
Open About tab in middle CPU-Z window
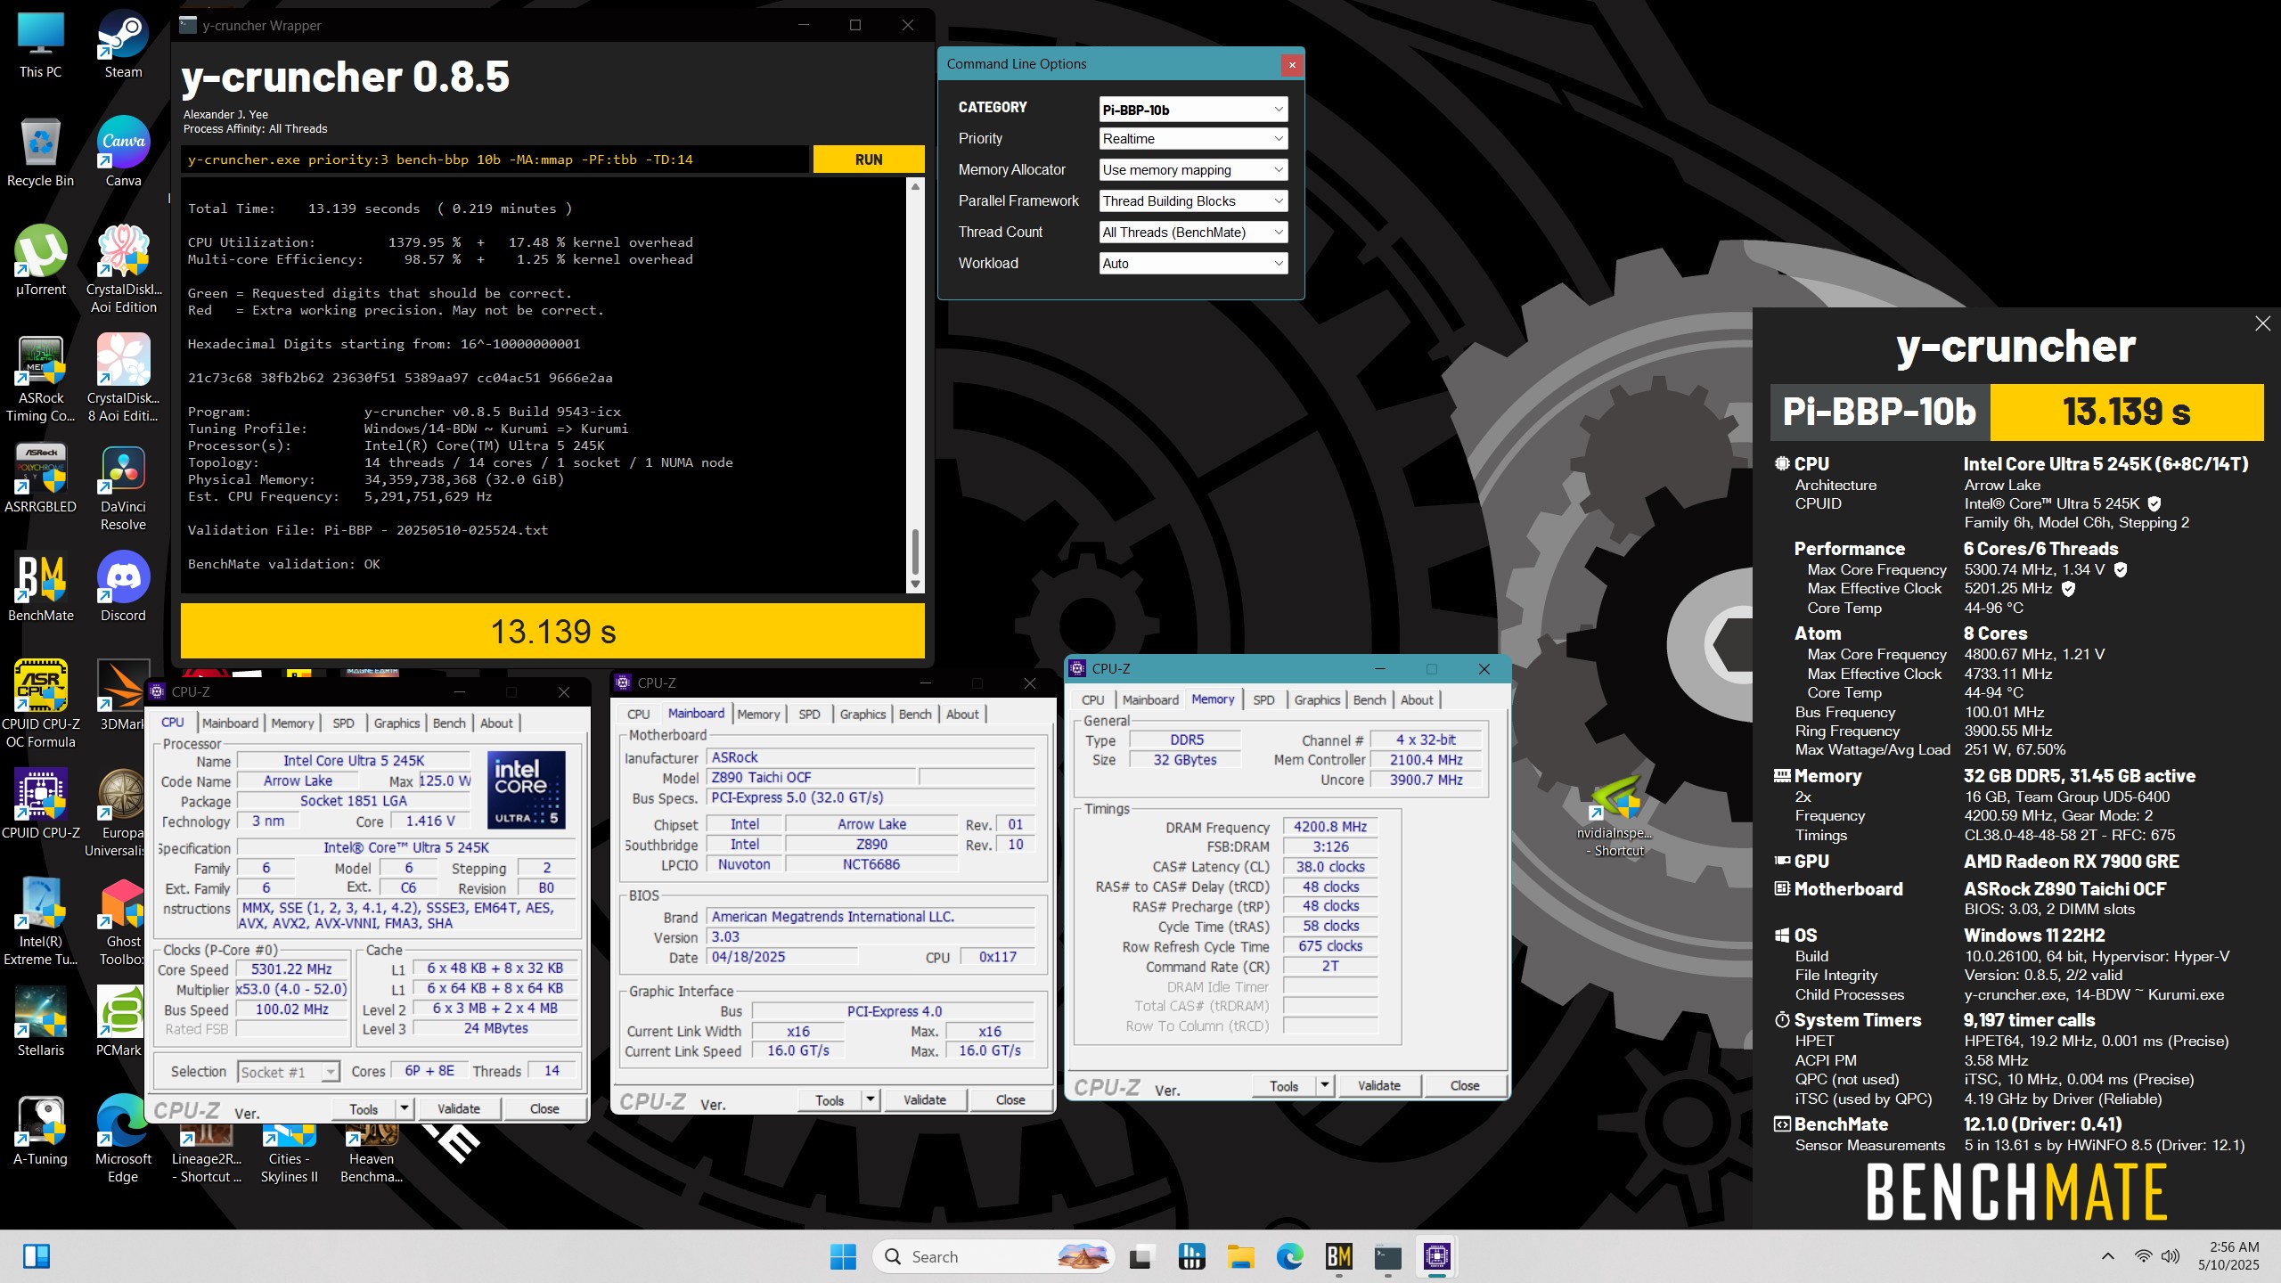click(x=962, y=714)
